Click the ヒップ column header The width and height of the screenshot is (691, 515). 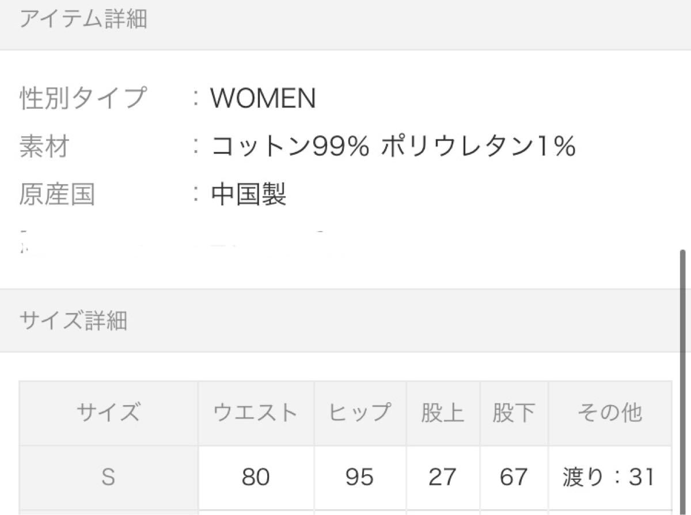pyautogui.click(x=360, y=413)
